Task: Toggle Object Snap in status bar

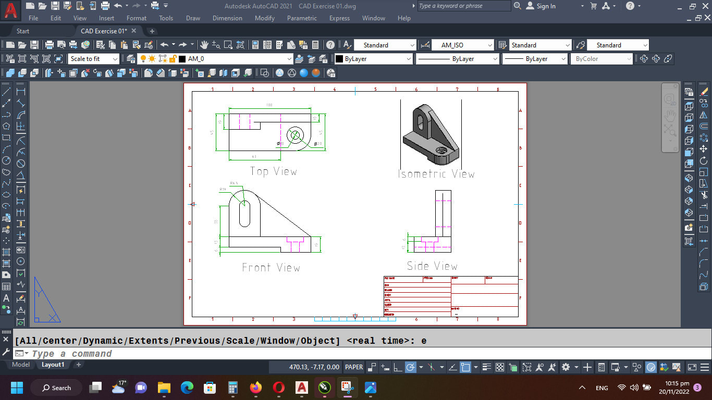Action: [x=465, y=367]
